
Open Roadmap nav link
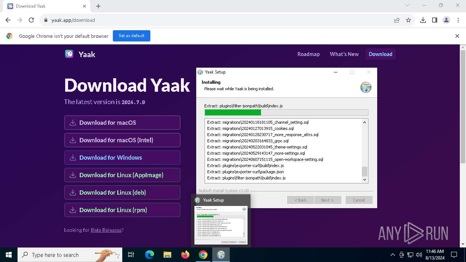click(308, 54)
